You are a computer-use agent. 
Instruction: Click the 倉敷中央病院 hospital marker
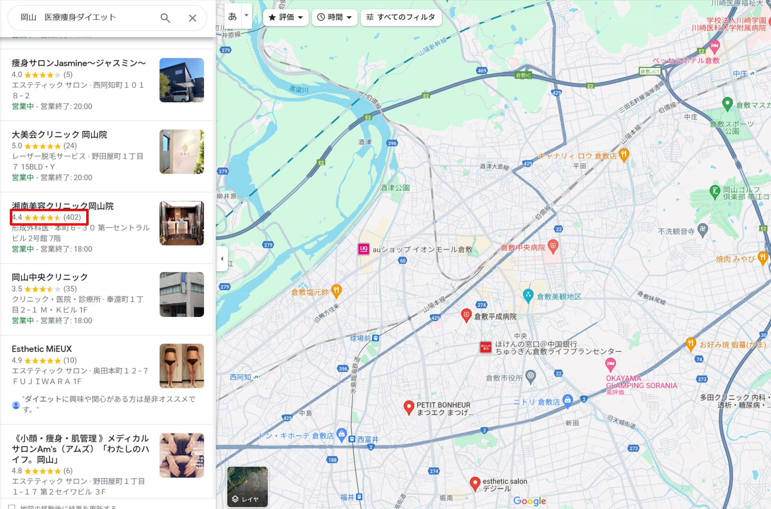[x=553, y=246]
